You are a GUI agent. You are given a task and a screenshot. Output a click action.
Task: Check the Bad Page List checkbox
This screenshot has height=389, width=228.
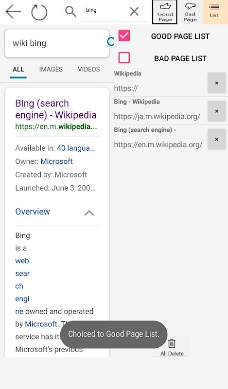(124, 57)
